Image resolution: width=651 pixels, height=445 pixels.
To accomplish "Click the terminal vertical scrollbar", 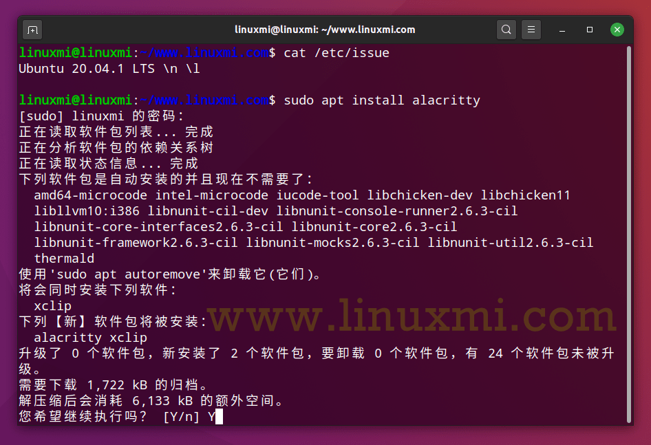I will [x=628, y=234].
